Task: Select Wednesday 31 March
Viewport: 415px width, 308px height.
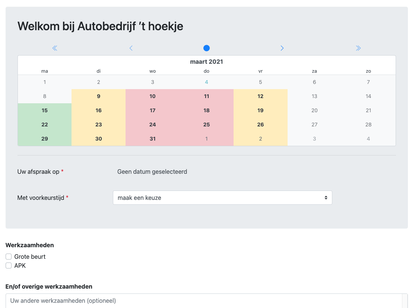Action: 152,139
